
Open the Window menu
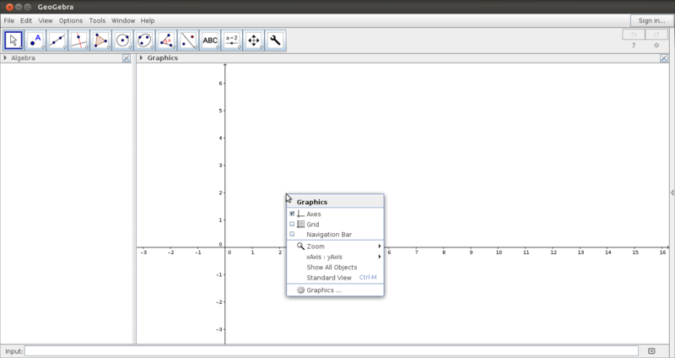tap(123, 20)
